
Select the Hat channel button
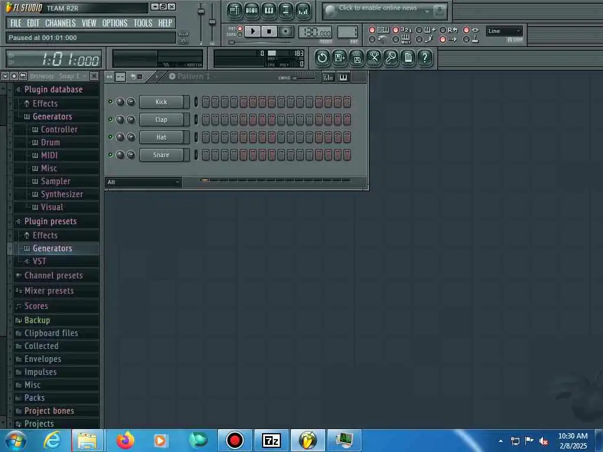point(161,137)
